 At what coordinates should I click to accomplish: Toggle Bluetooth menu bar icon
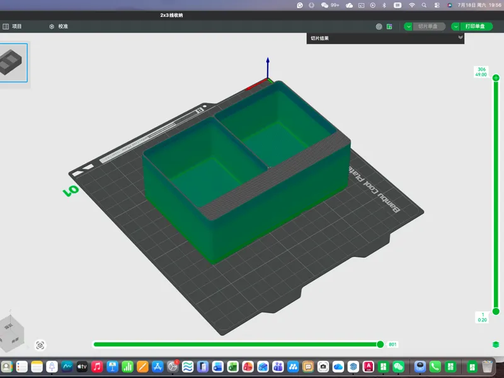[384, 5]
